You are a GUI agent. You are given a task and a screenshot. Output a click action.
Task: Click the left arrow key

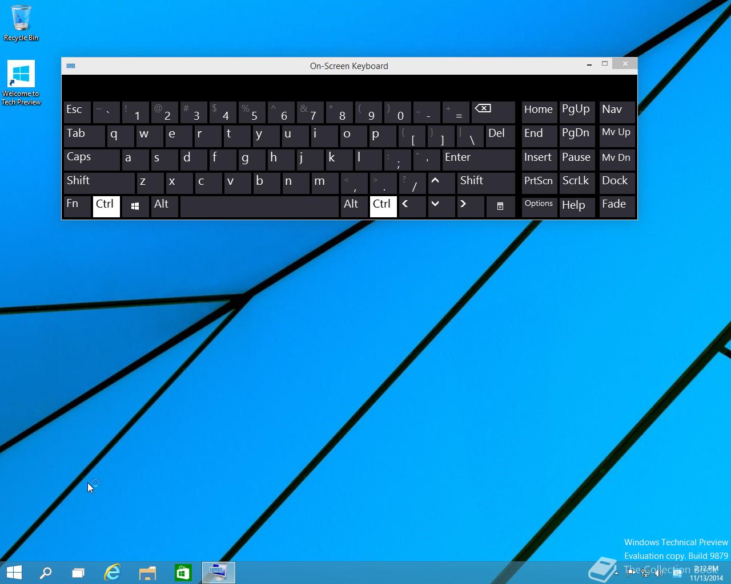point(412,206)
